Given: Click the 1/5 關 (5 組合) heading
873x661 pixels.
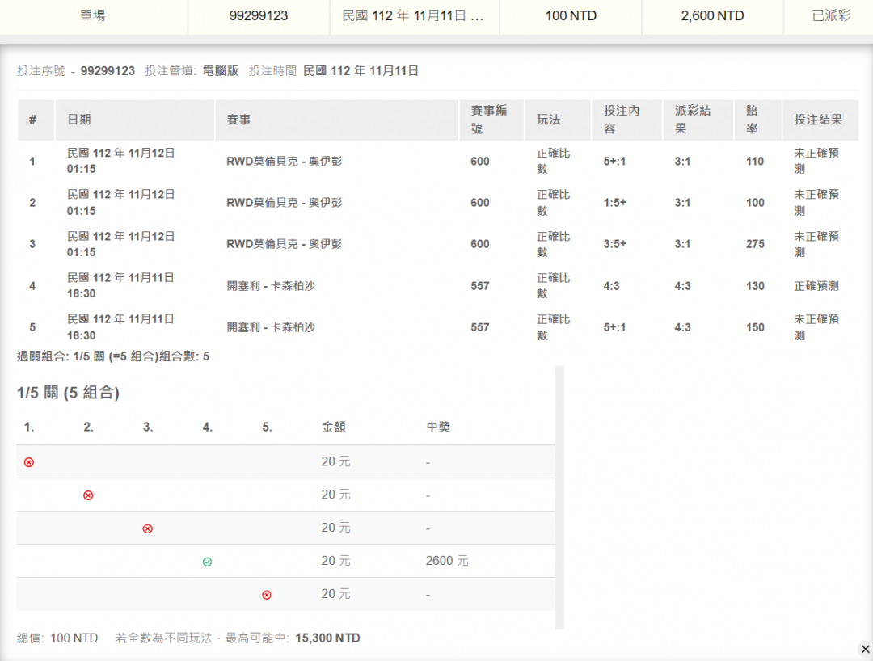Looking at the screenshot, I should coord(68,393).
